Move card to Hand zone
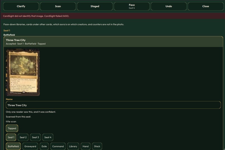Image resolution: width=225 pixels, height=150 pixels. tap(85, 146)
